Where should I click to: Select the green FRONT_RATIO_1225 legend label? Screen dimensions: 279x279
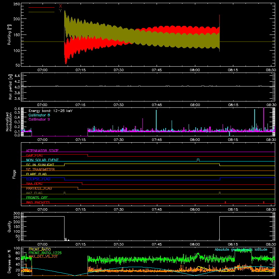(45, 253)
